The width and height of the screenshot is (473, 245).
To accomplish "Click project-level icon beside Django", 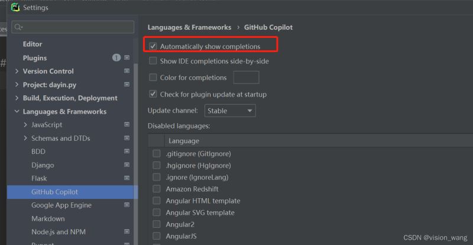I will point(127,165).
